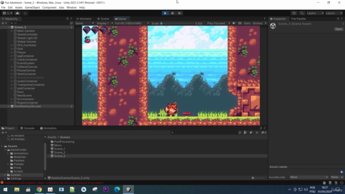Click the Asset Labels tag icon
Image resolution: width=345 pixels, height=194 pixels.
point(341,172)
